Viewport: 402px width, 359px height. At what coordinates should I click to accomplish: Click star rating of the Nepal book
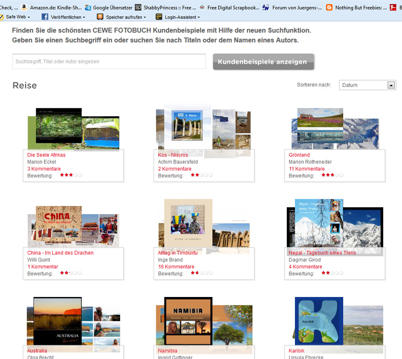pyautogui.click(x=332, y=273)
